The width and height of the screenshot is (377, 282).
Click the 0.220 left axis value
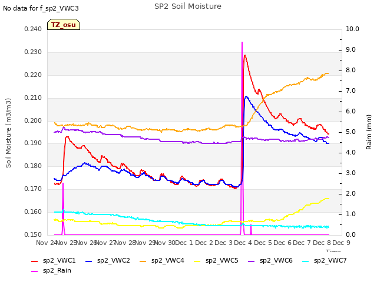33,75
